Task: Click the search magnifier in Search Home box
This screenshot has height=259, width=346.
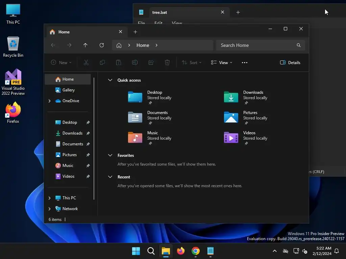Action: click(x=299, y=45)
